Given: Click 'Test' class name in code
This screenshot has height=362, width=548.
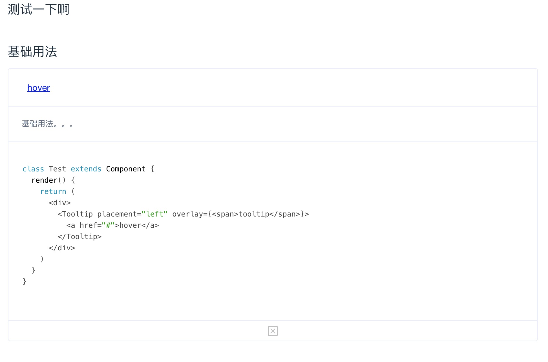Looking at the screenshot, I should pos(58,169).
